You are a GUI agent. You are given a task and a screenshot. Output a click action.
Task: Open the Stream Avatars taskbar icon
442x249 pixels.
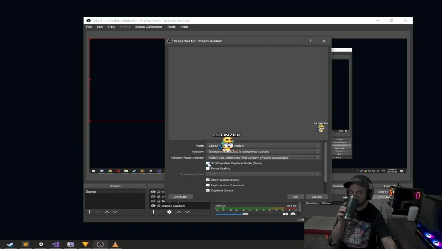70,245
